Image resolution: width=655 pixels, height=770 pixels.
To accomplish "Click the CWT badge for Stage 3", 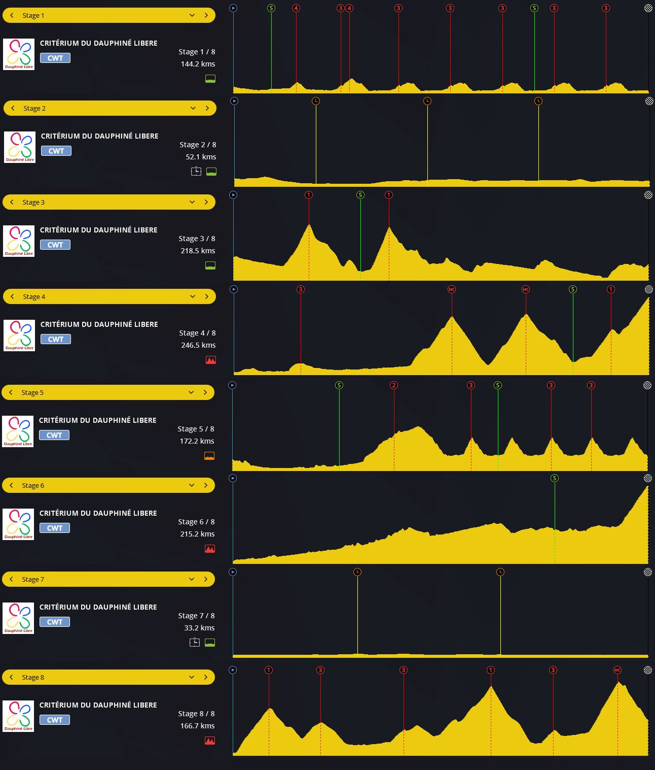I will pyautogui.click(x=55, y=245).
